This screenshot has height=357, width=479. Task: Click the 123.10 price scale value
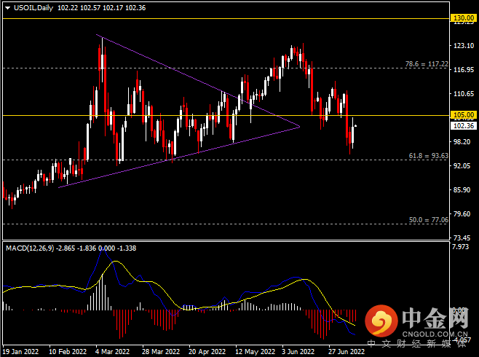click(464, 46)
